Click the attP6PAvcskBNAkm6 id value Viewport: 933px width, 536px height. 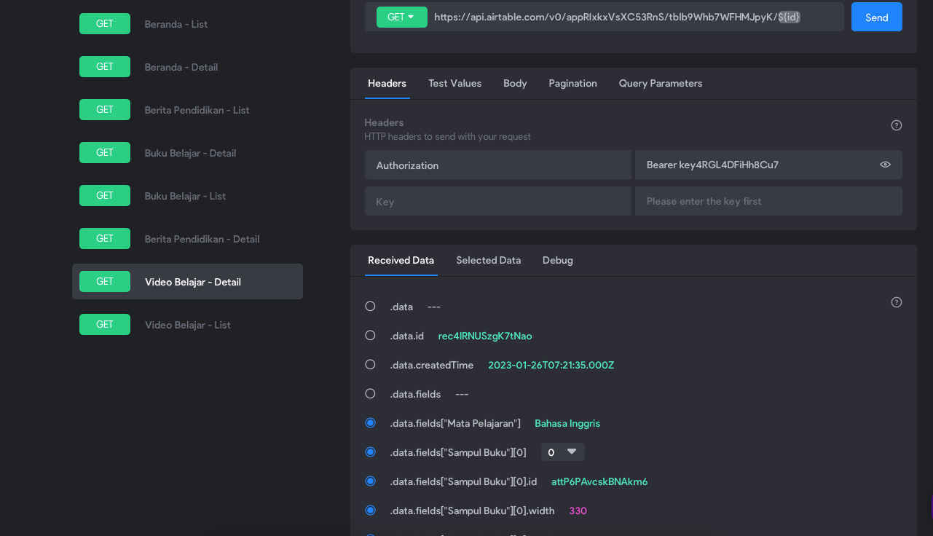[x=599, y=481]
